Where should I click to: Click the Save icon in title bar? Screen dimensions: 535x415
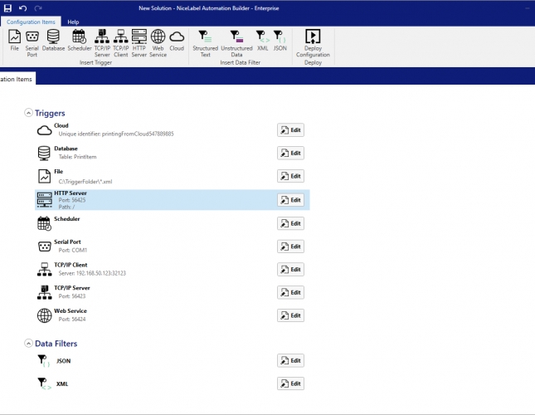click(x=8, y=7)
